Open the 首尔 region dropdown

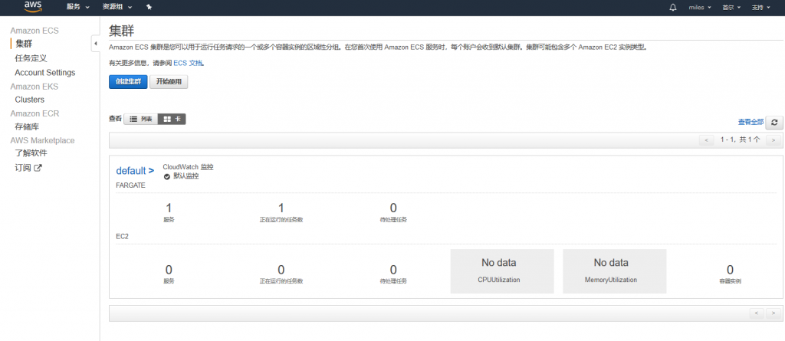[x=731, y=8]
